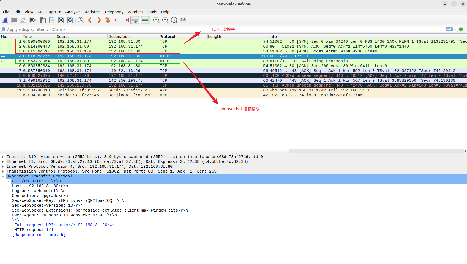Expand Transmission Control Protocol details
Screen dimensions: 467x264
click(x=3, y=171)
